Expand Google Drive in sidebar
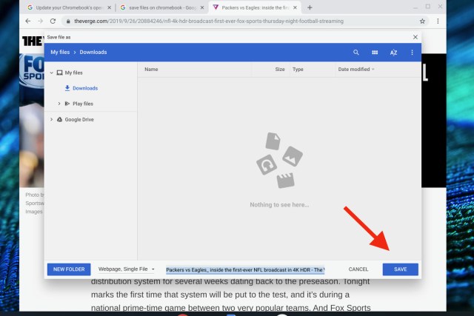Viewport: 474px width, 316px height. click(x=51, y=120)
